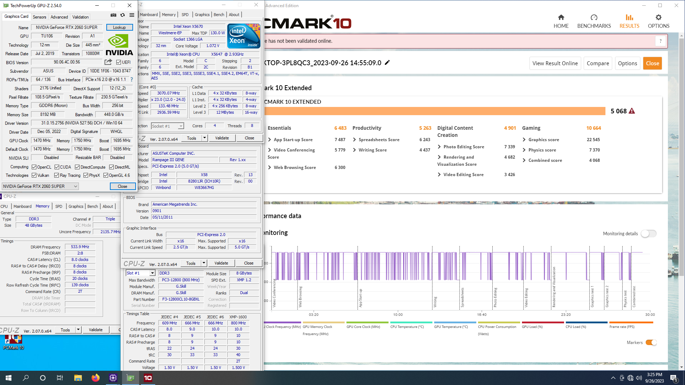Open Task View in taskbar
The height and width of the screenshot is (385, 685).
click(x=60, y=378)
